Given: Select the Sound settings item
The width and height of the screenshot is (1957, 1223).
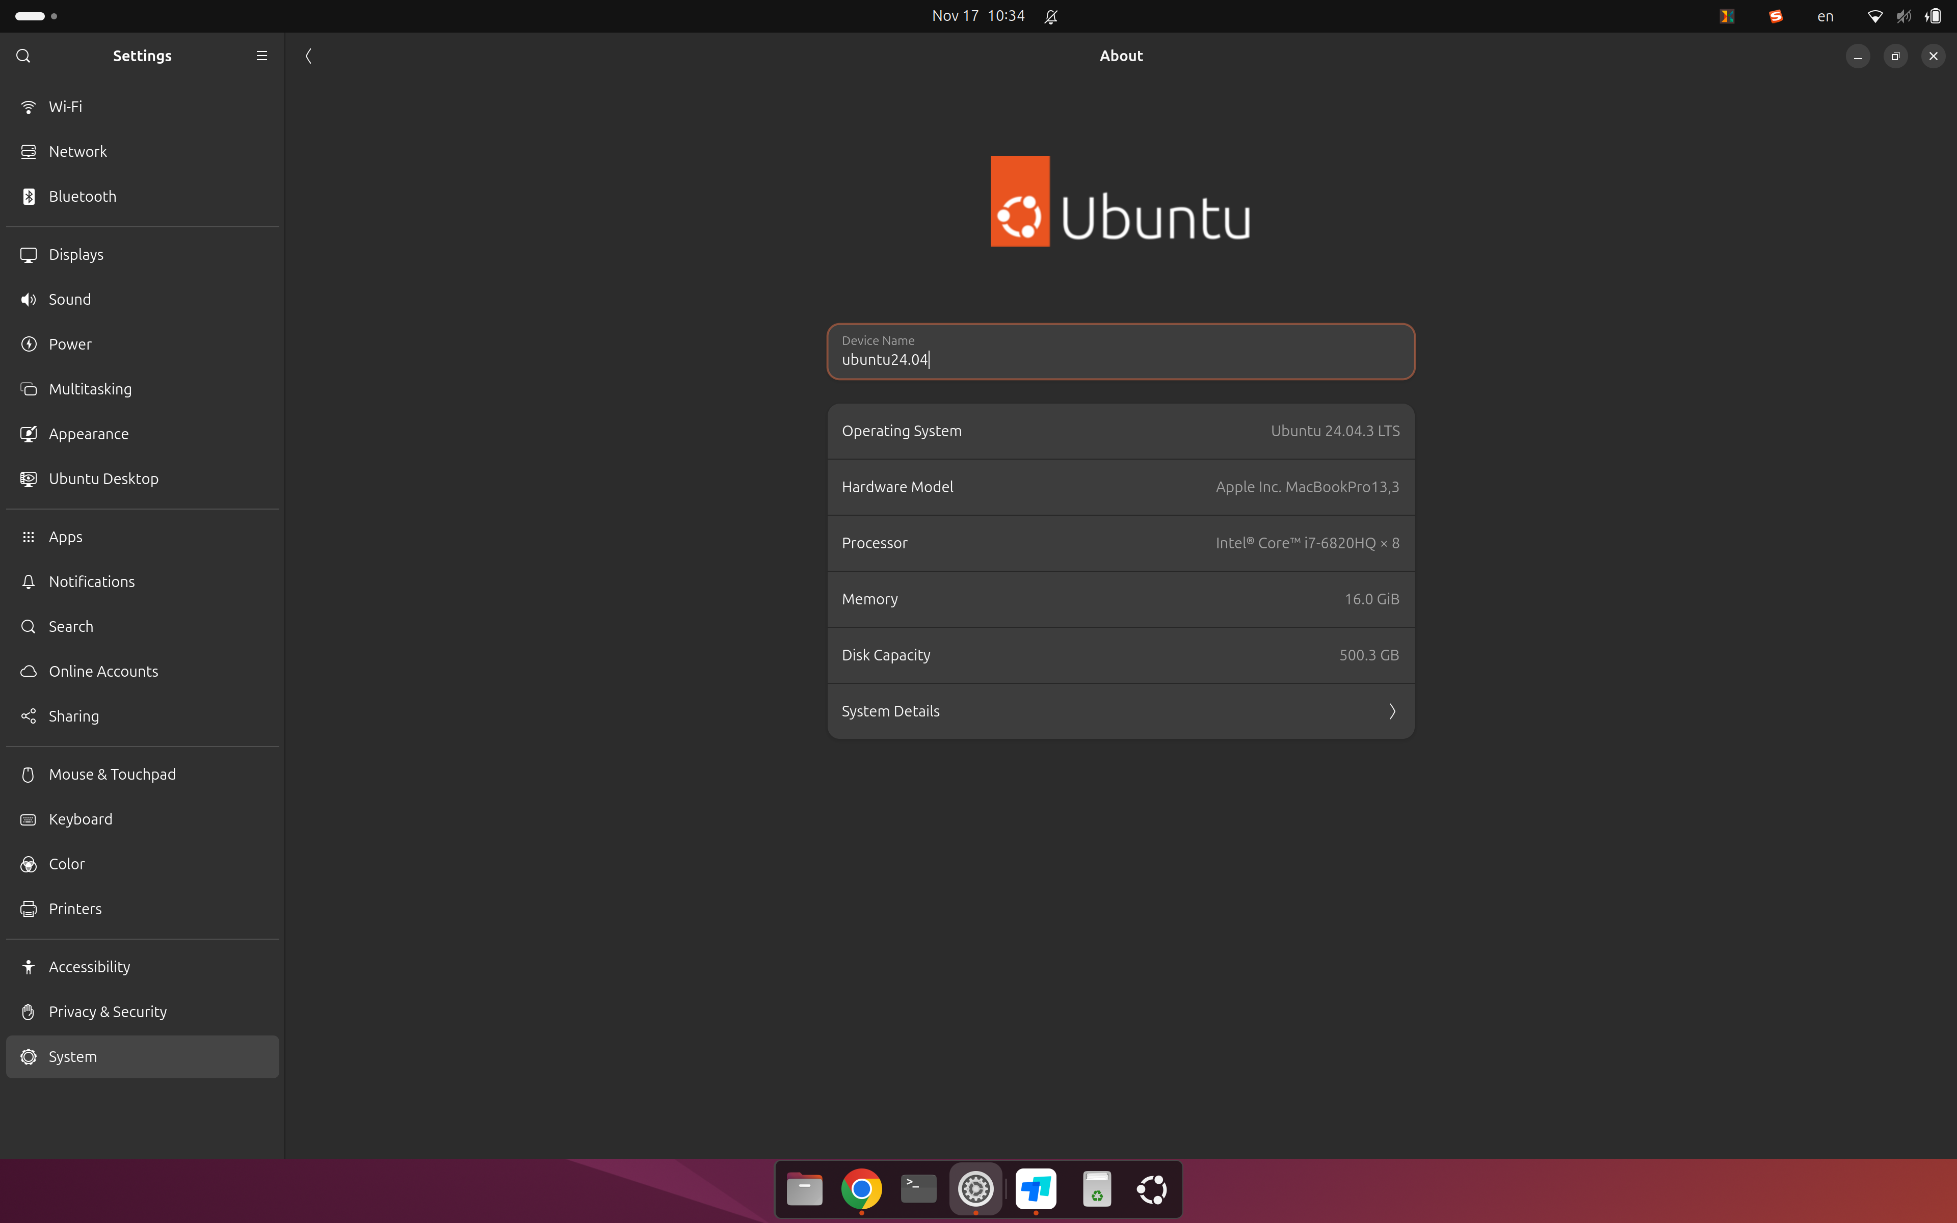Looking at the screenshot, I should (x=69, y=299).
